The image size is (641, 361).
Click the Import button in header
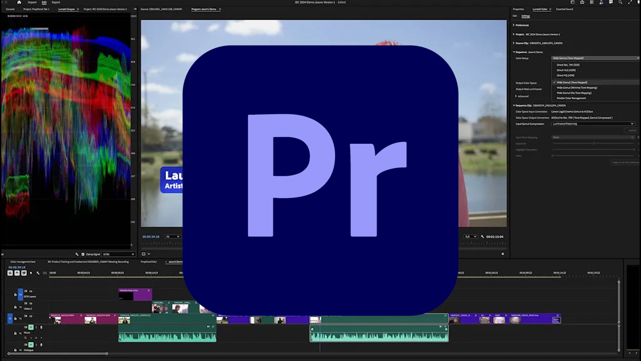point(32,2)
